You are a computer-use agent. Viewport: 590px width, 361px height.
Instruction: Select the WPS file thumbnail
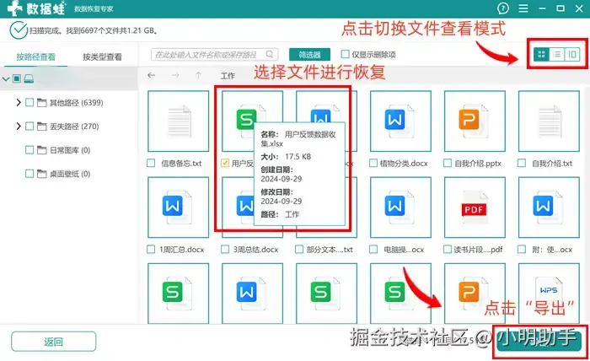point(549,294)
